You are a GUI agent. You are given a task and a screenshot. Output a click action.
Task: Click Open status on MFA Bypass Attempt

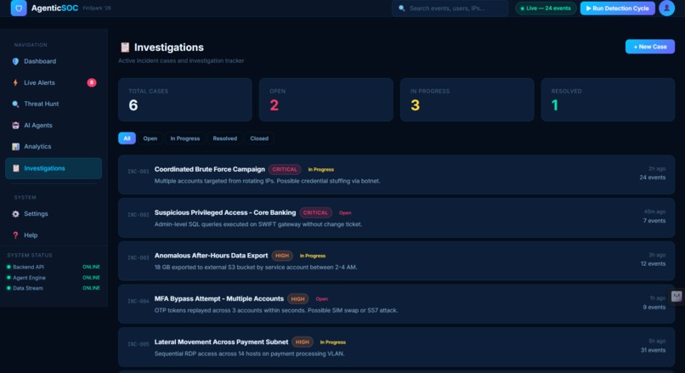pyautogui.click(x=322, y=299)
